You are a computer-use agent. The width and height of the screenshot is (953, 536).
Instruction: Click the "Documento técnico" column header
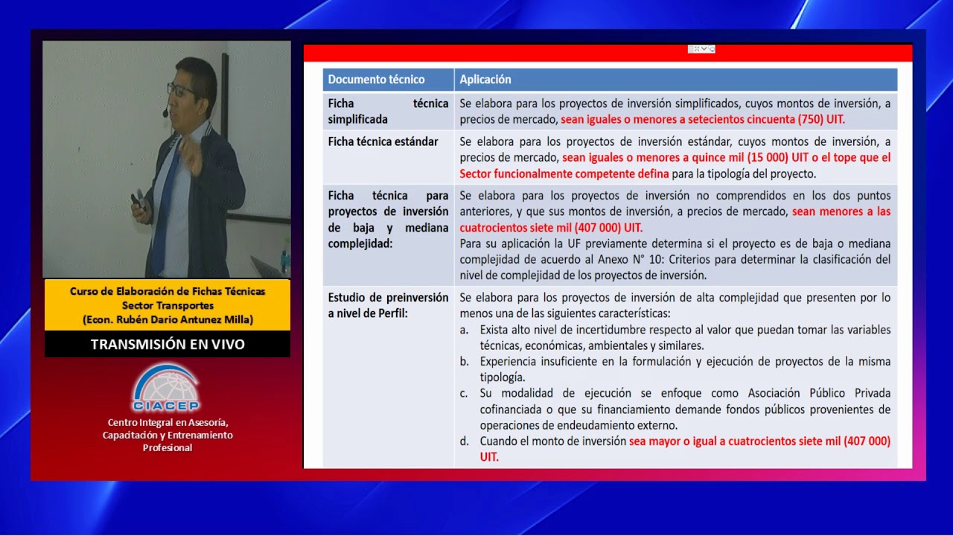[x=376, y=80]
